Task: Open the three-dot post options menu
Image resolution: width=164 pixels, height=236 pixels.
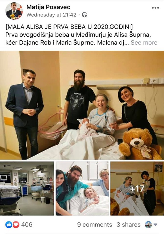Action: [x=155, y=8]
